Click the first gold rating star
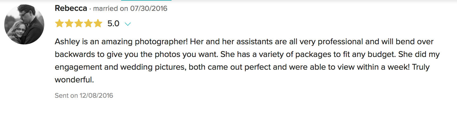Screen dimensions: 457x115 [x=59, y=23]
